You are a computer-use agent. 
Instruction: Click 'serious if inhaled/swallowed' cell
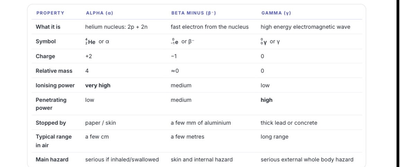tap(122, 160)
